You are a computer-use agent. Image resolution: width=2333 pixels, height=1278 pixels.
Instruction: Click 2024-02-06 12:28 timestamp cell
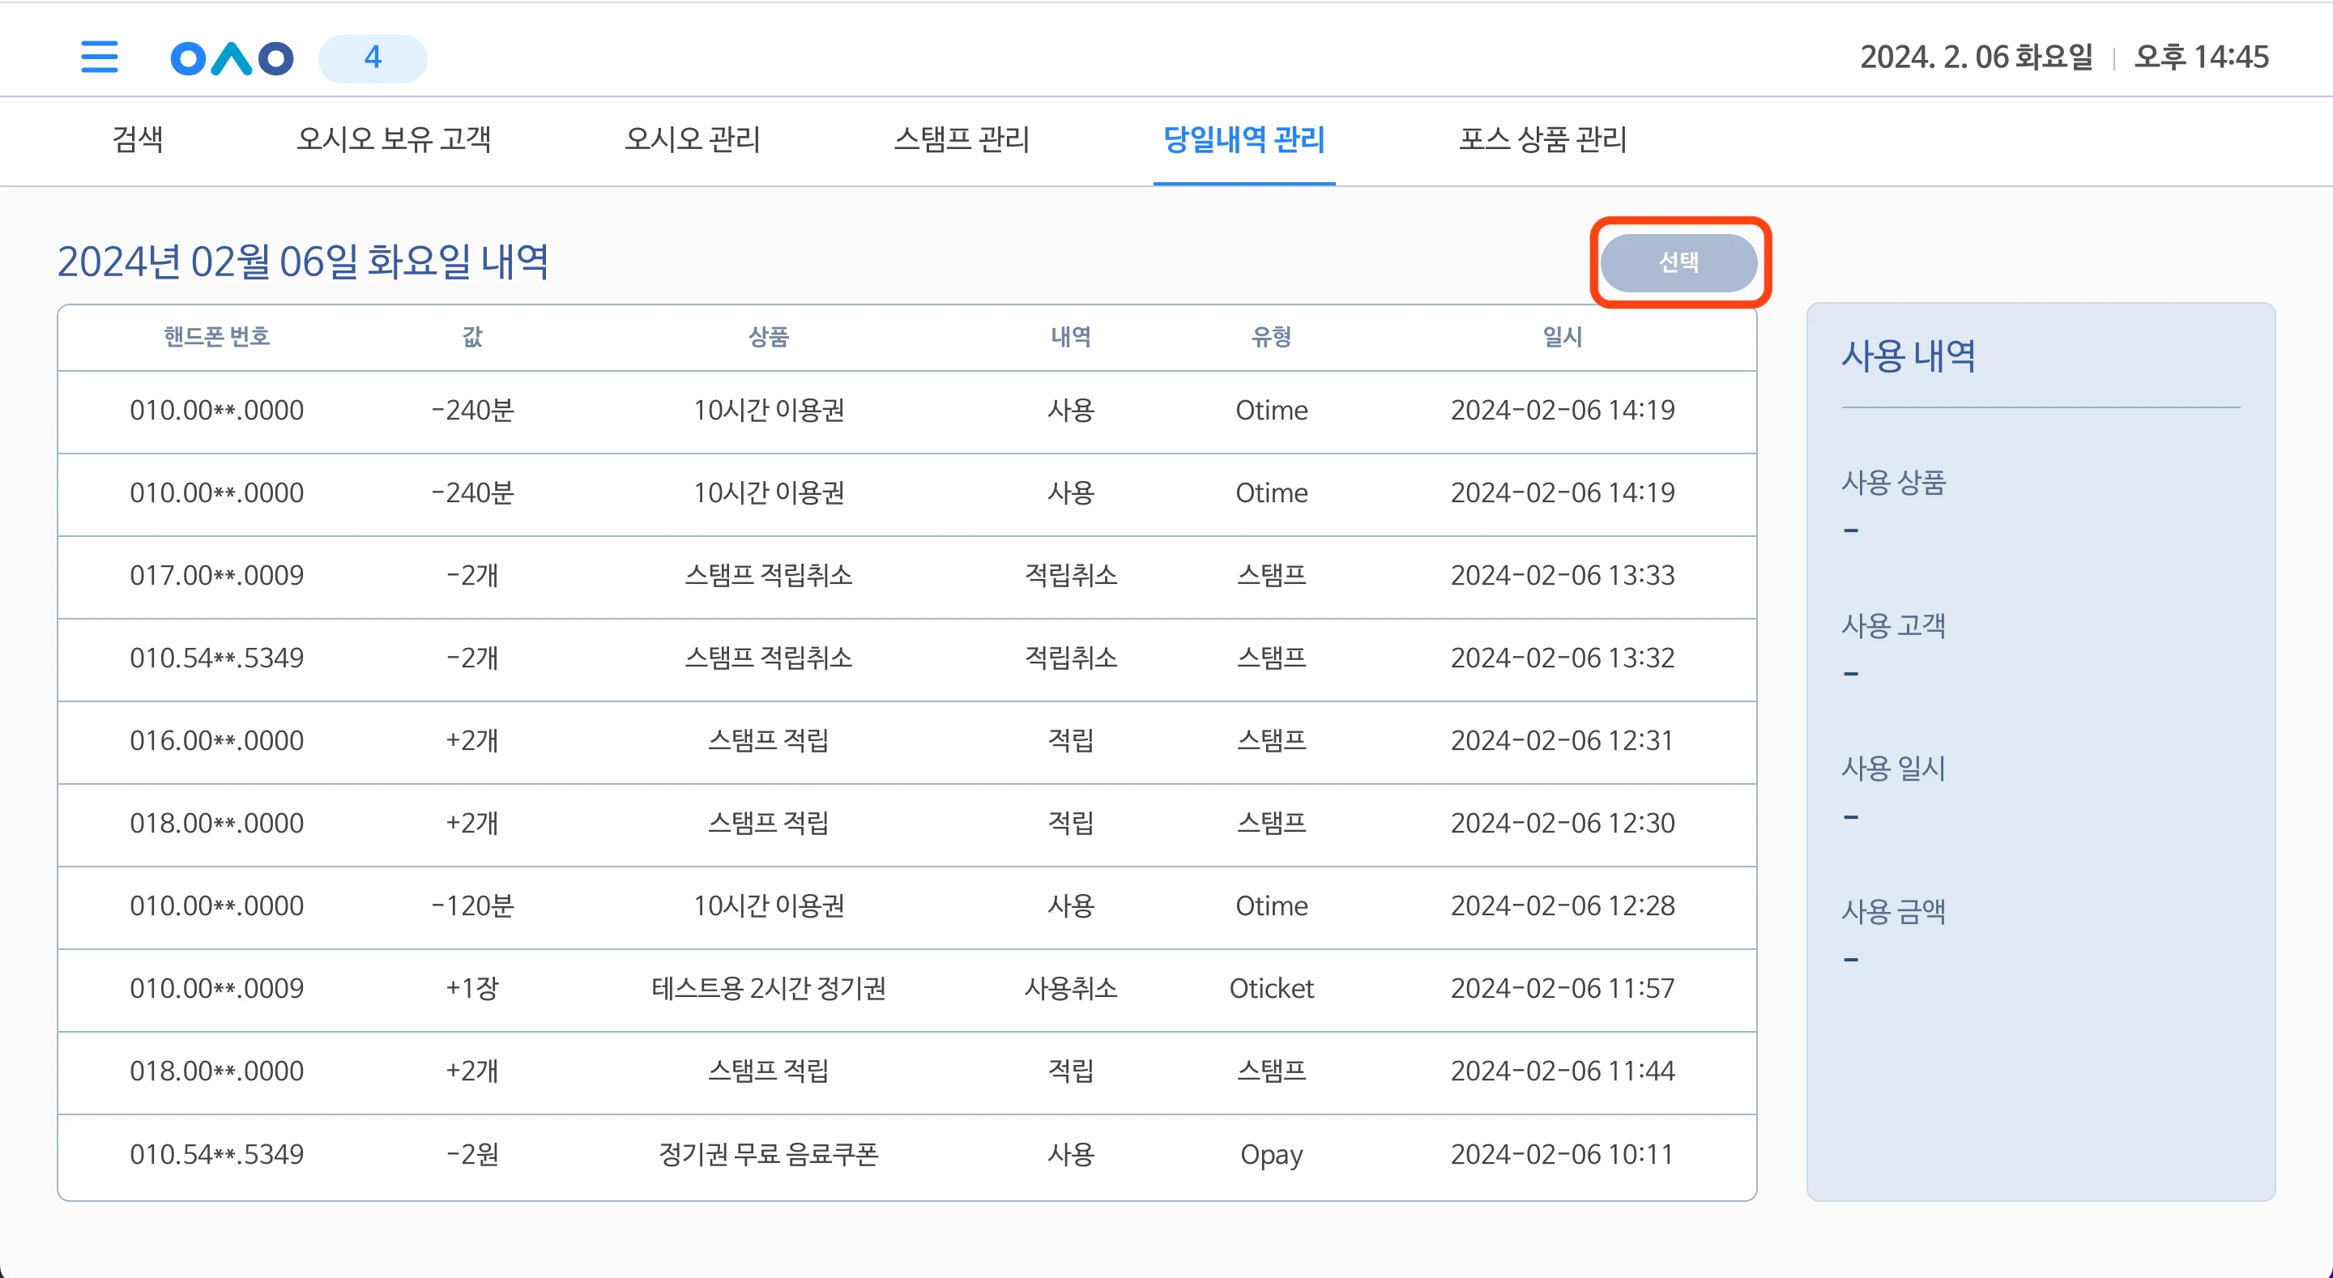coord(1563,905)
